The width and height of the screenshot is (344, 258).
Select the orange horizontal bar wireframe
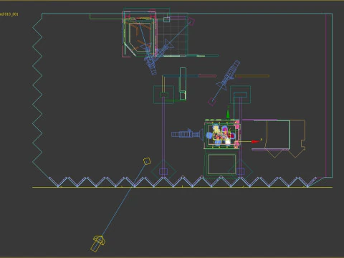[252, 76]
